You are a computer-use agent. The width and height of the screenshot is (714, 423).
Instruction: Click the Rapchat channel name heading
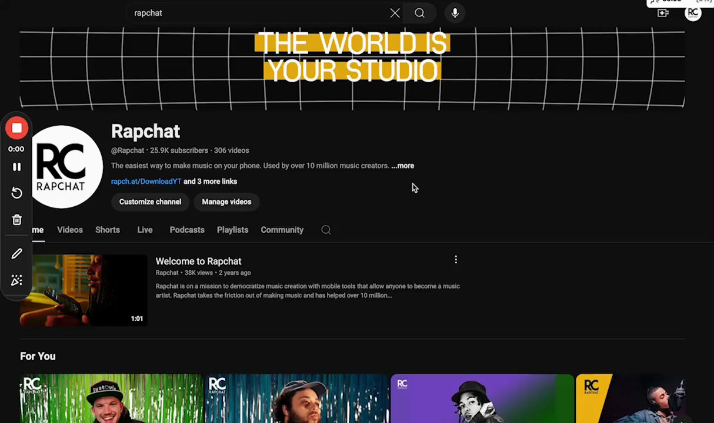(145, 132)
